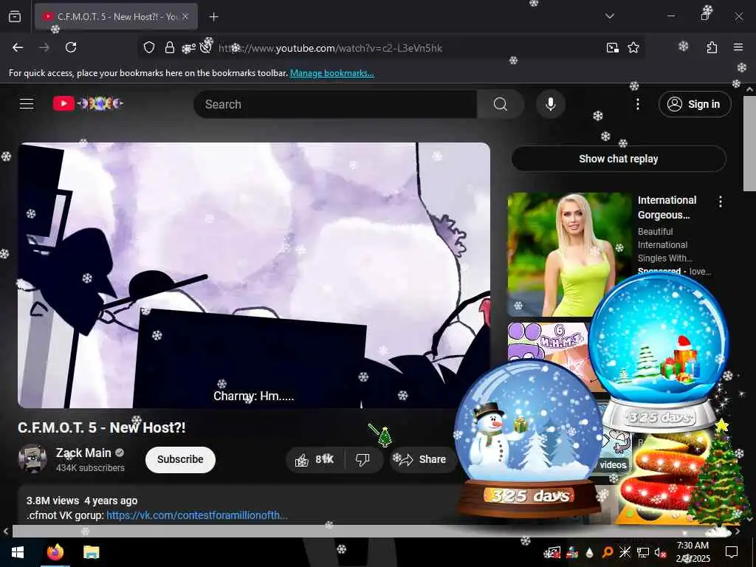Click the Firefox View icon at top left
Image resolution: width=756 pixels, height=567 pixels.
pyautogui.click(x=15, y=17)
